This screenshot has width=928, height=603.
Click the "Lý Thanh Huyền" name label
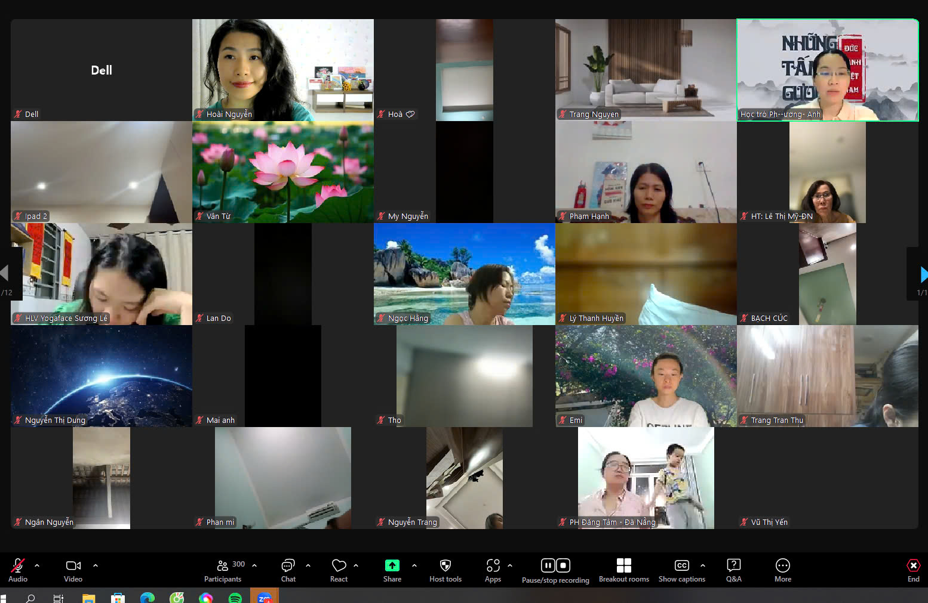pos(596,318)
